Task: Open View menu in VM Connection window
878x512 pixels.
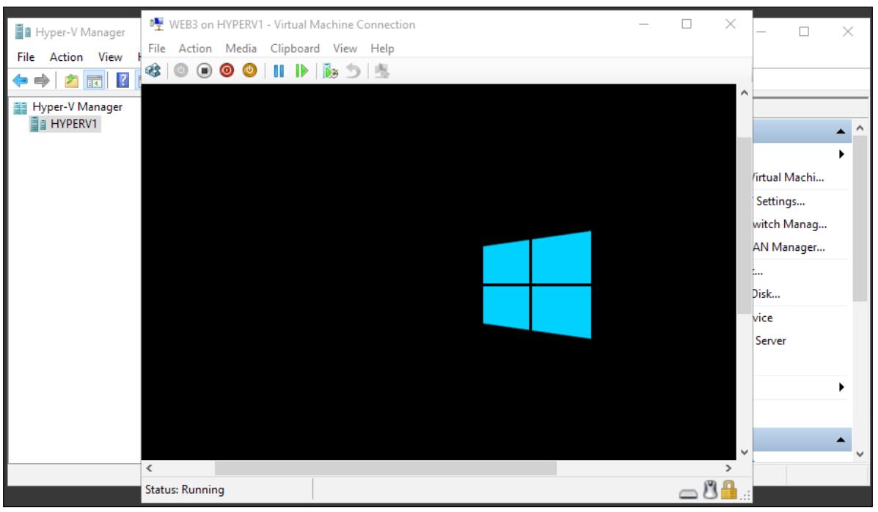Action: tap(345, 48)
